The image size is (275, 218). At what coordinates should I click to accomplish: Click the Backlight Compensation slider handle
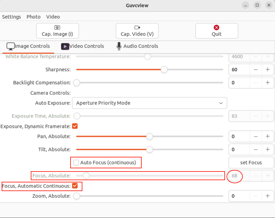tap(77, 83)
